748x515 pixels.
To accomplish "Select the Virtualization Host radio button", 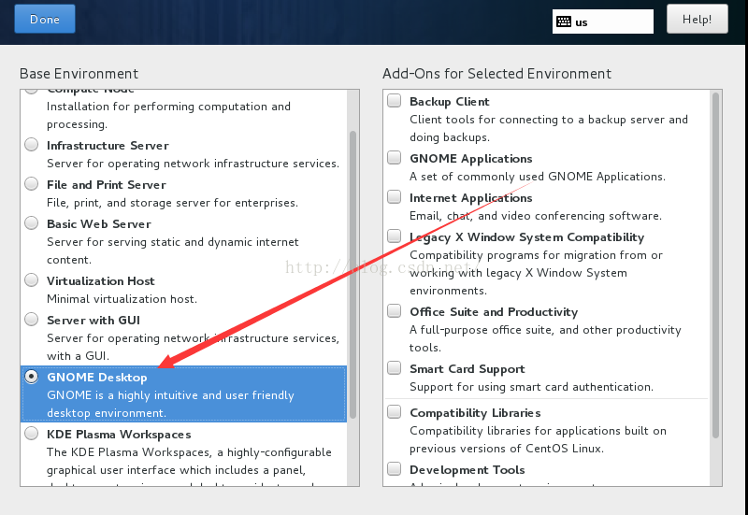I will tap(32, 281).
